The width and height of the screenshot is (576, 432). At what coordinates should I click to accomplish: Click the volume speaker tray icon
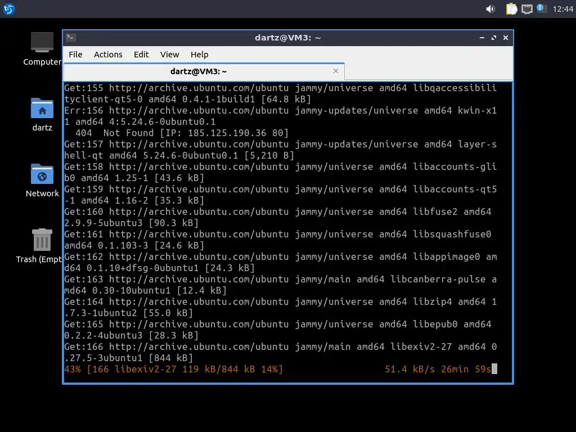coord(490,9)
